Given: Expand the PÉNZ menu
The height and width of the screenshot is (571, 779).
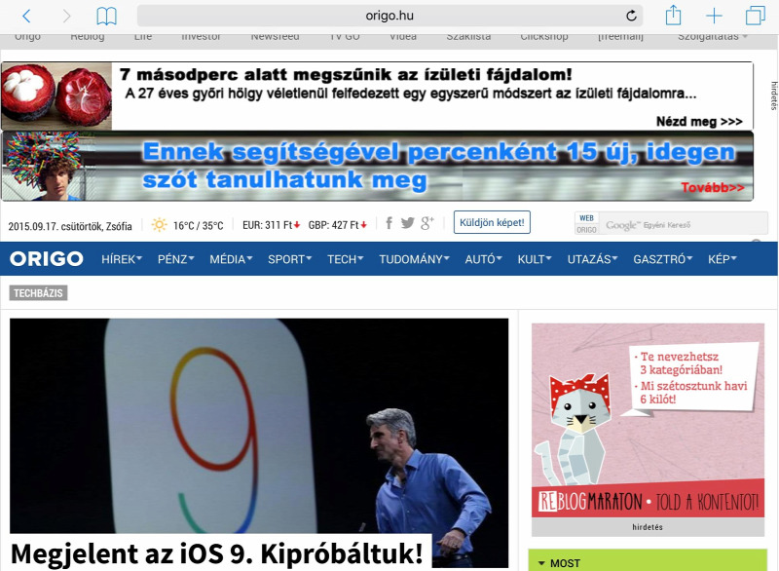Looking at the screenshot, I should click(x=176, y=259).
